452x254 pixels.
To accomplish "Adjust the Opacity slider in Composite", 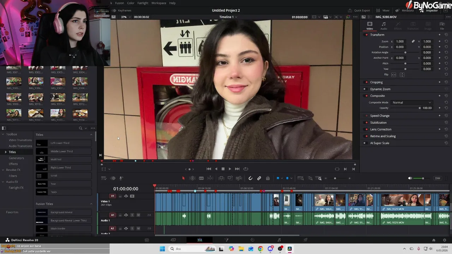I will pyautogui.click(x=406, y=108).
